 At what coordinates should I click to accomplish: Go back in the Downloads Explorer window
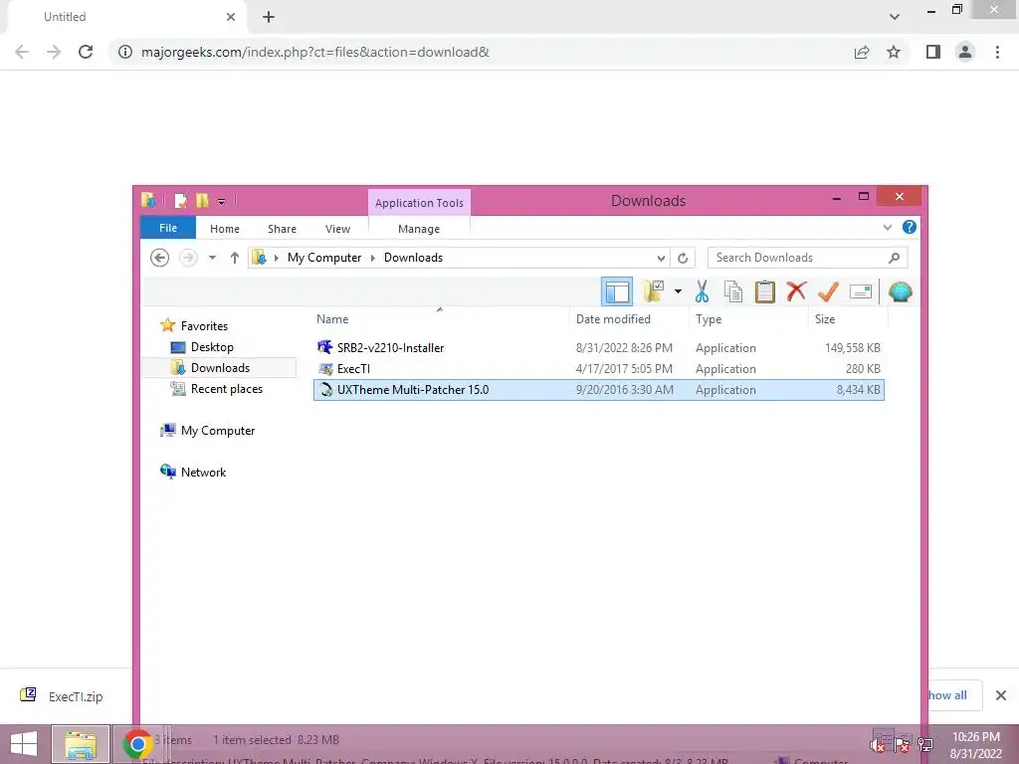point(160,258)
